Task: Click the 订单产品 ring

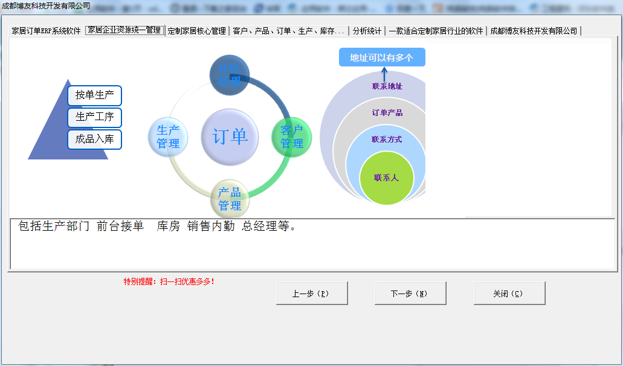Action: click(387, 112)
